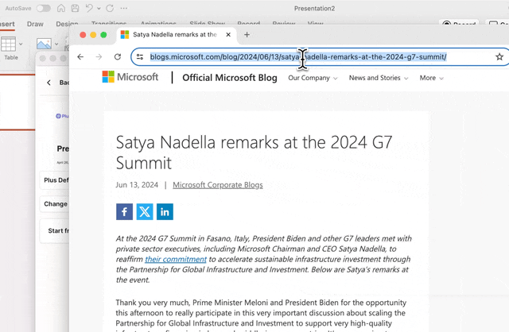View site information icon in address bar
This screenshot has height=332, width=509.
pyautogui.click(x=140, y=57)
